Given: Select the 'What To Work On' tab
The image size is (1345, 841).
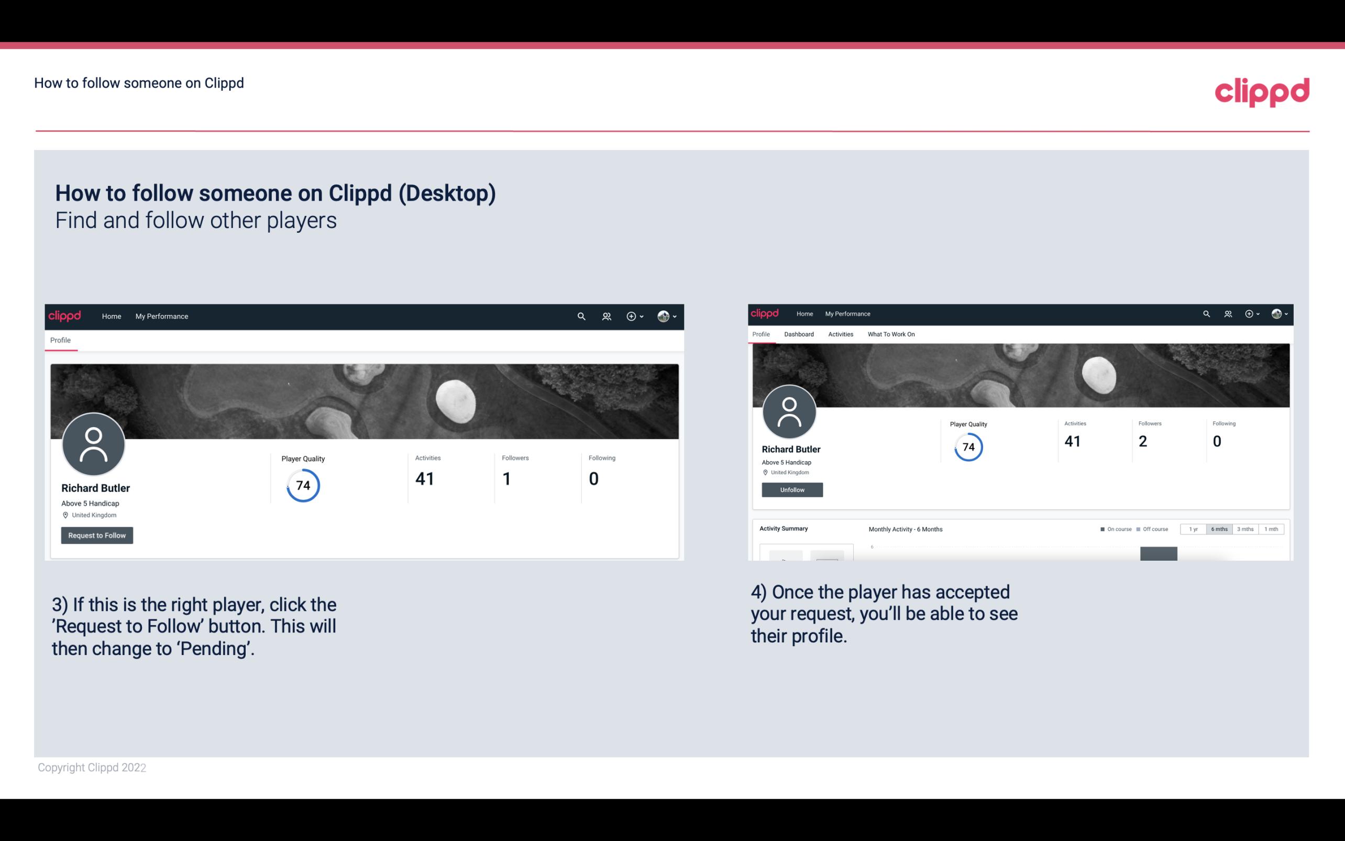Looking at the screenshot, I should [891, 334].
